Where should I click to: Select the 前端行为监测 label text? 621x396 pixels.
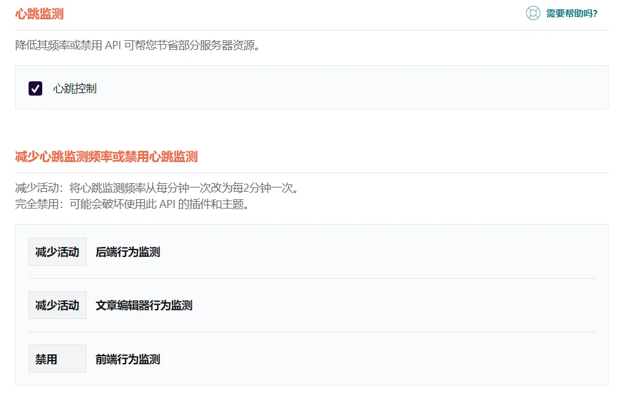pyautogui.click(x=128, y=359)
